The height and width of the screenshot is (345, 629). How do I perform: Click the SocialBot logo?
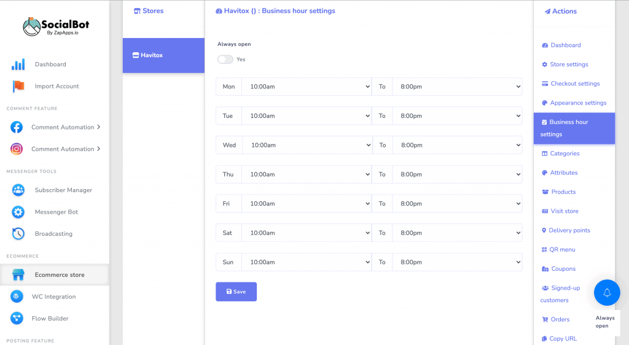pyautogui.click(x=56, y=26)
